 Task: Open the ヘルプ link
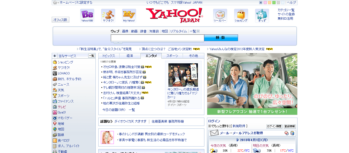coord(291,3)
